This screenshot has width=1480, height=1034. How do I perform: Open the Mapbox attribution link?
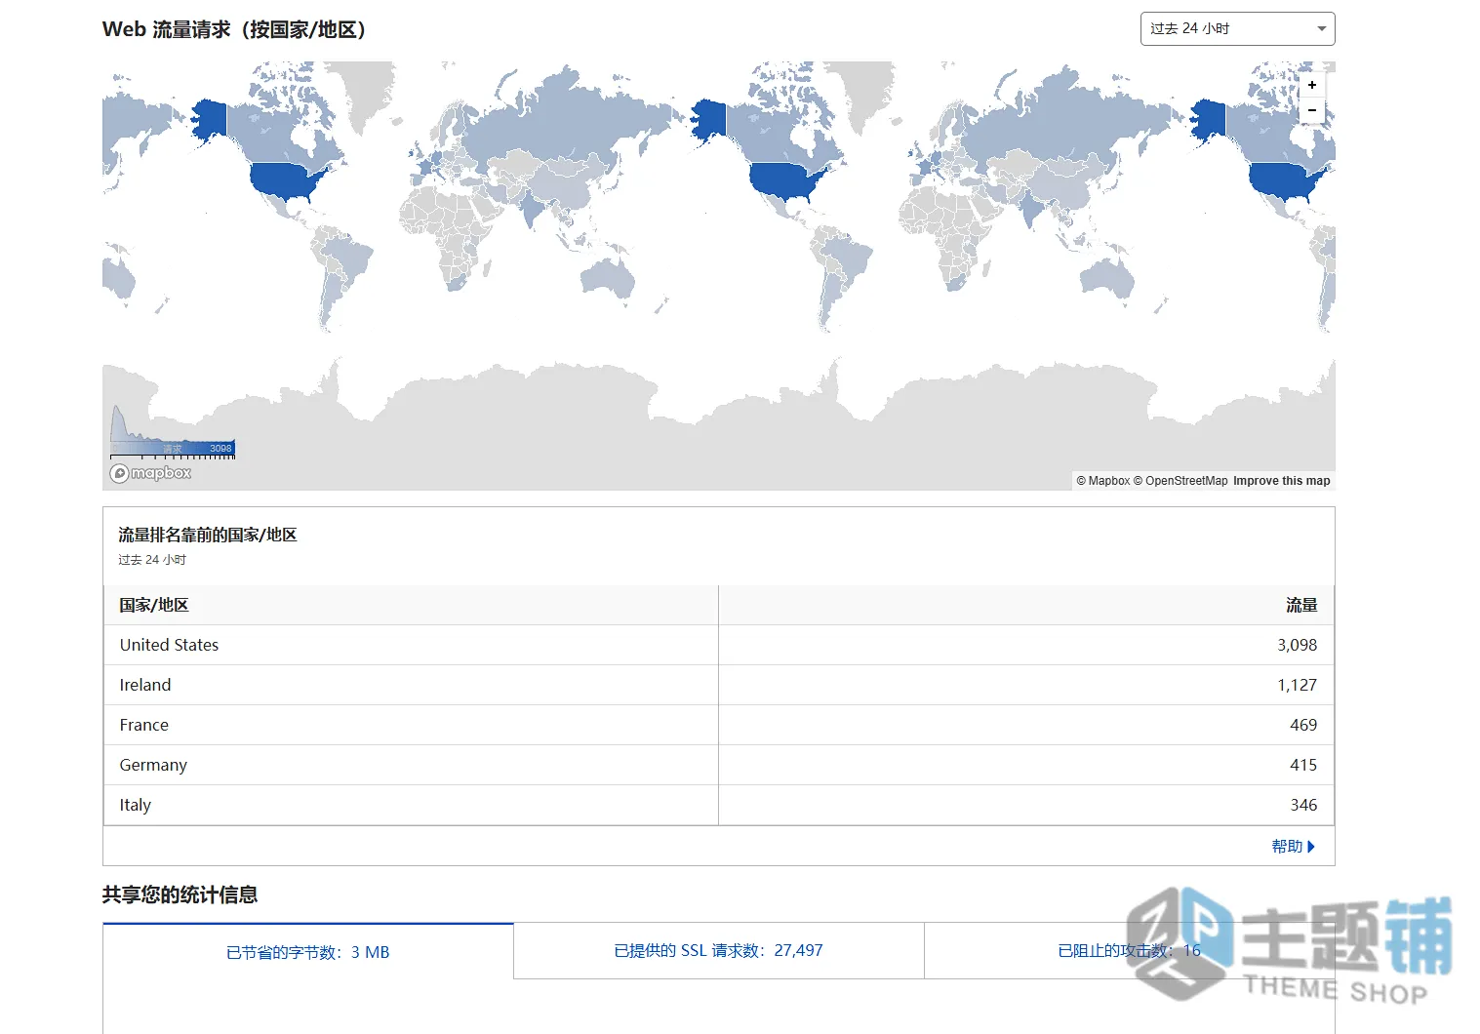pyautogui.click(x=1103, y=481)
